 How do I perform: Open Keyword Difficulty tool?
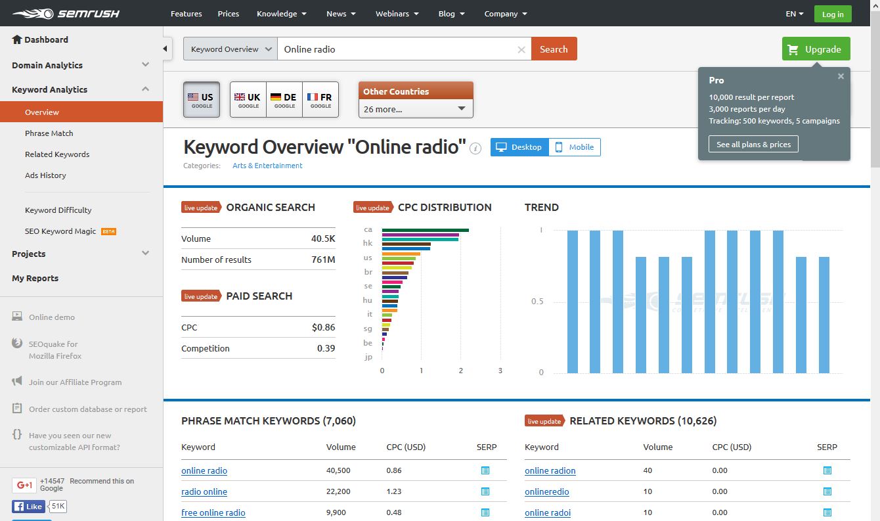[58, 210]
